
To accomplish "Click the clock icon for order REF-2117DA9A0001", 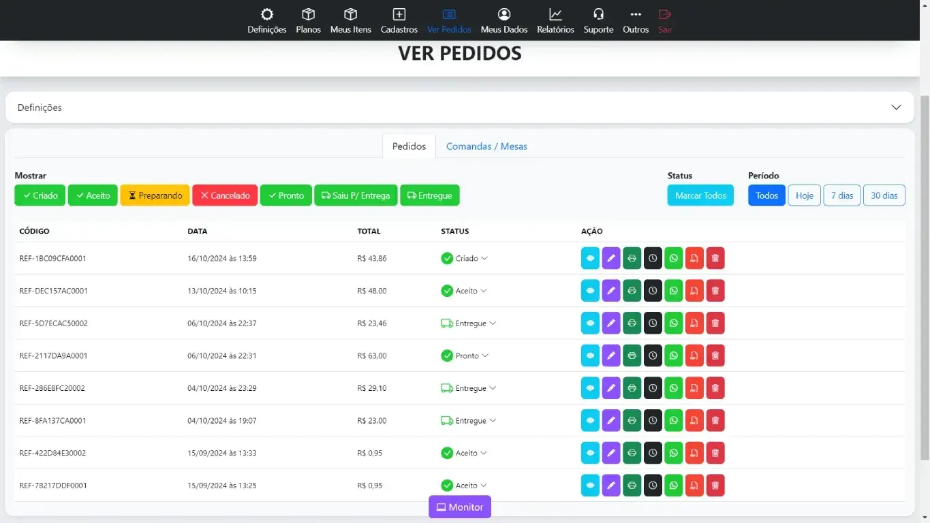I will tap(653, 355).
